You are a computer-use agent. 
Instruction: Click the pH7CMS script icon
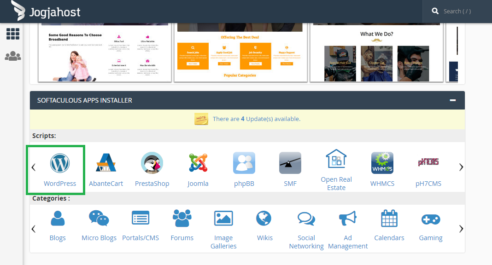coord(428,163)
